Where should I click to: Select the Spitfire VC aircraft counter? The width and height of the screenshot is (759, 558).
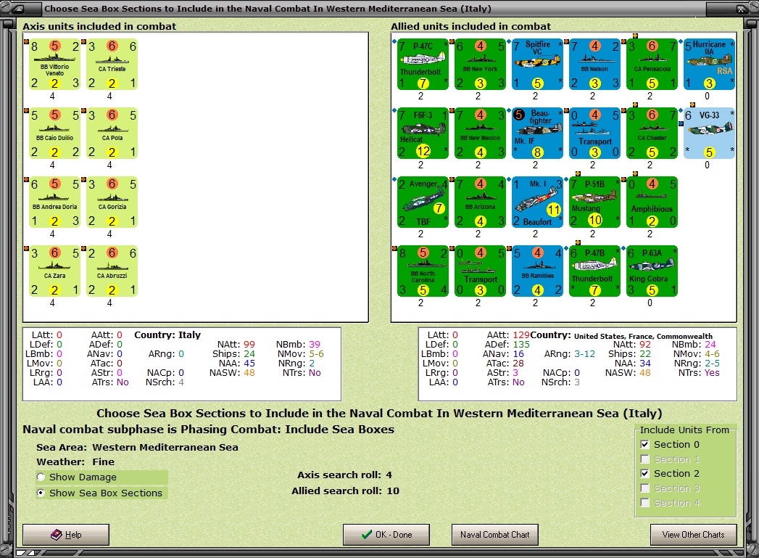[x=537, y=65]
